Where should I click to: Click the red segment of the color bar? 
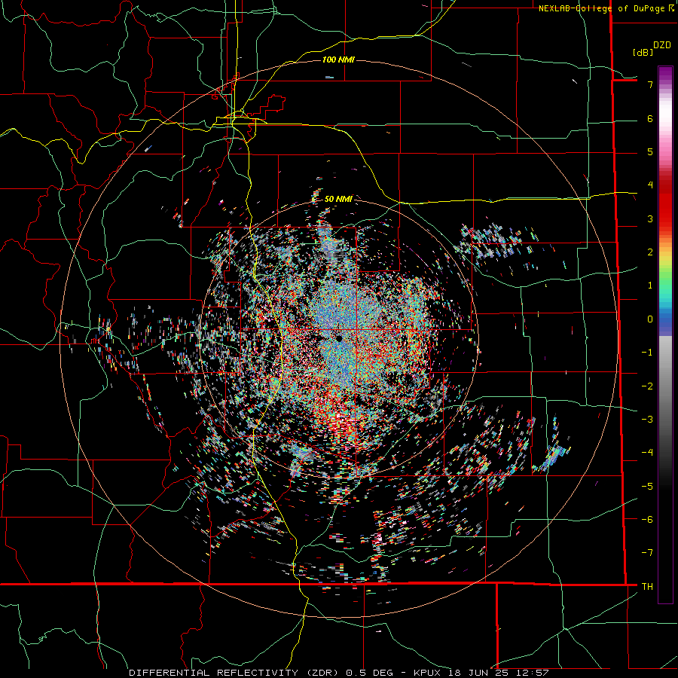(665, 203)
